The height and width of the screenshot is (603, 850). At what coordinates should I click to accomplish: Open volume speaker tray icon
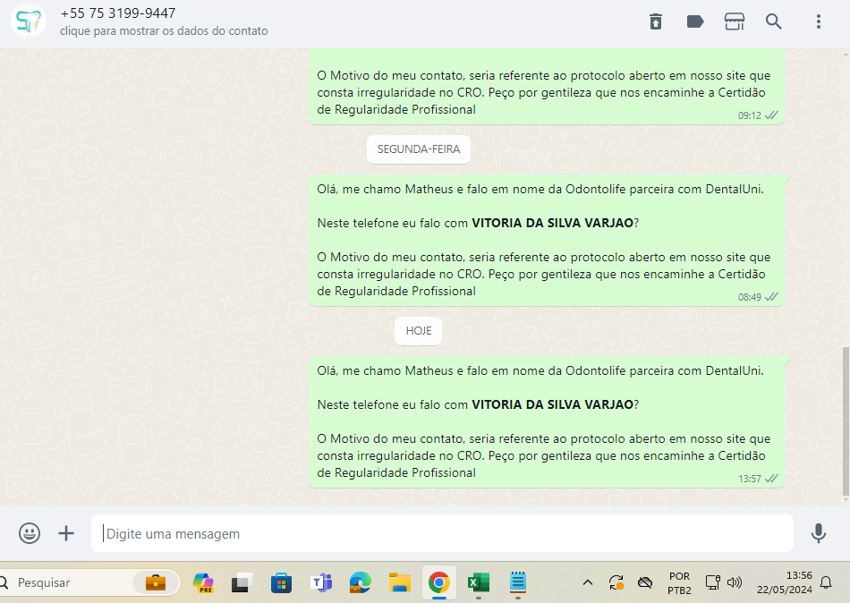click(735, 583)
